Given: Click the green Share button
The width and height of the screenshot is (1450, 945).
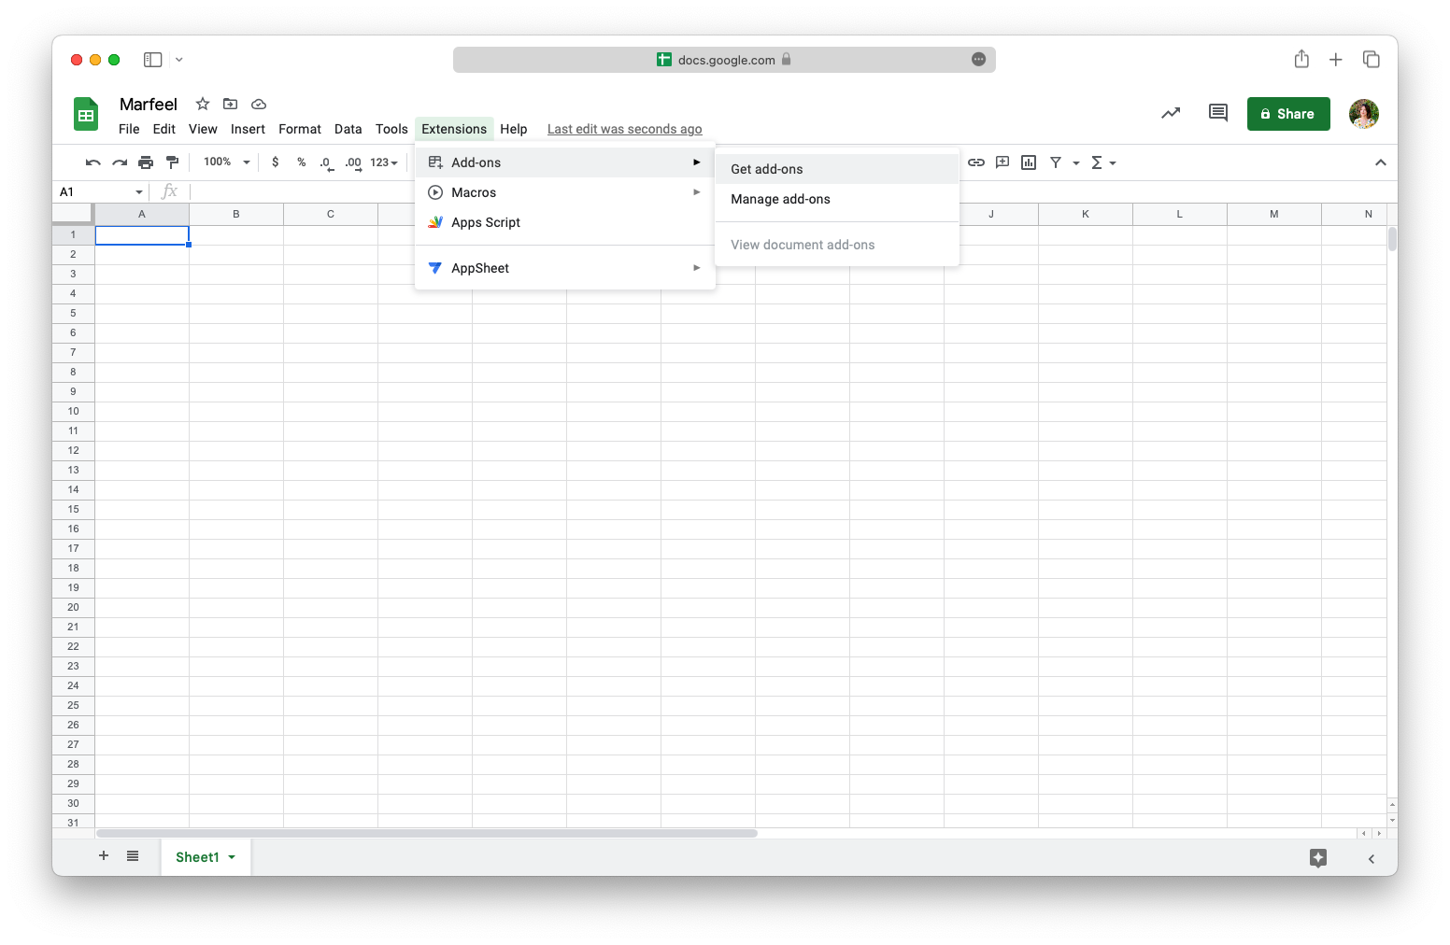Looking at the screenshot, I should (x=1288, y=113).
